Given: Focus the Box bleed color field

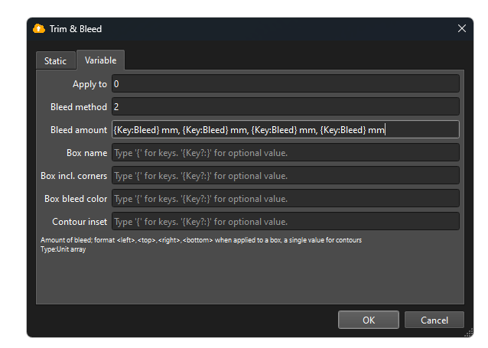Looking at the screenshot, I should tap(285, 199).
